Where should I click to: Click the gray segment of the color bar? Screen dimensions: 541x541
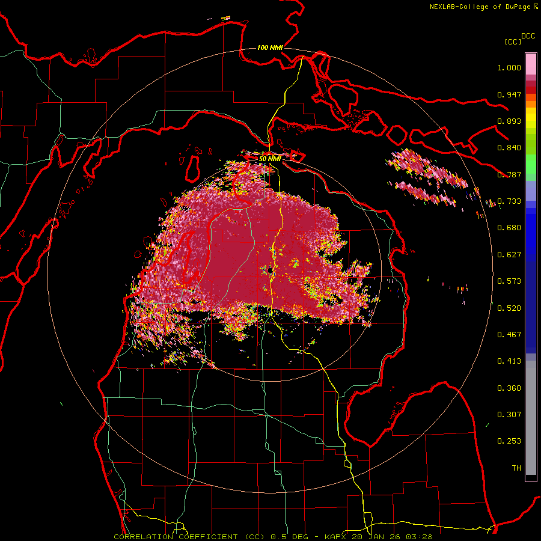[531, 418]
